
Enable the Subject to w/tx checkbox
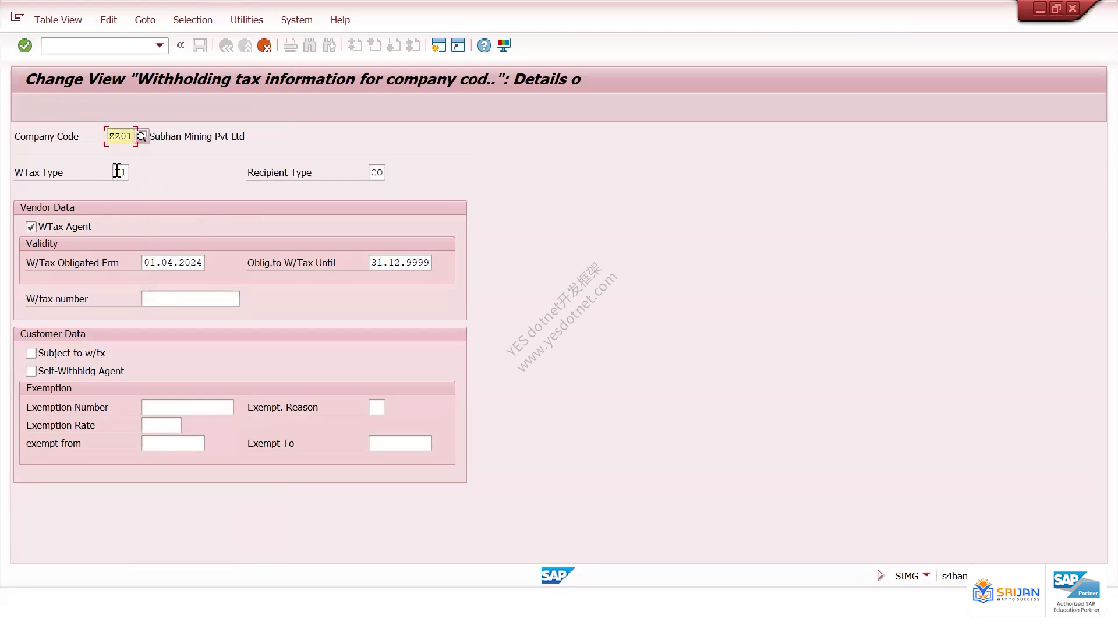pyautogui.click(x=31, y=354)
